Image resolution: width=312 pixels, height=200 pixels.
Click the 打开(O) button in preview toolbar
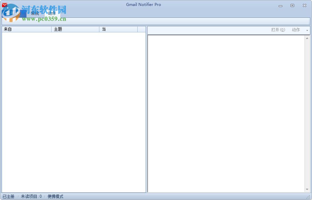[278, 30]
